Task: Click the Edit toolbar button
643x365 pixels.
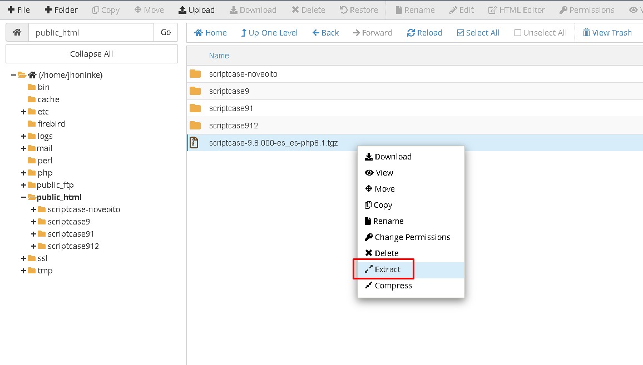Action: (x=462, y=10)
